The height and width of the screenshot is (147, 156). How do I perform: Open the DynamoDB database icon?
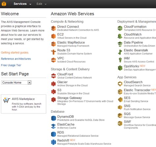[53, 118]
